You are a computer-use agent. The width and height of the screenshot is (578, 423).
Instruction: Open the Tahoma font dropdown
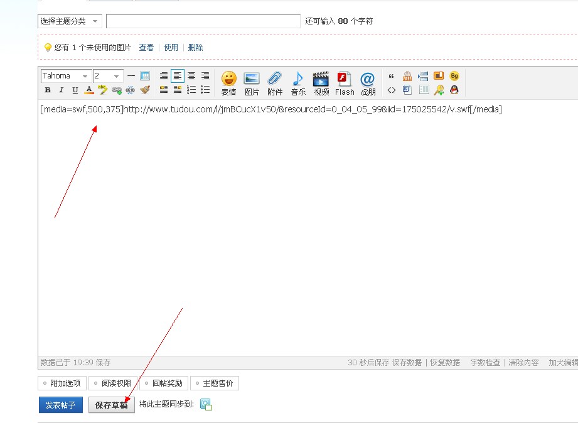point(66,76)
